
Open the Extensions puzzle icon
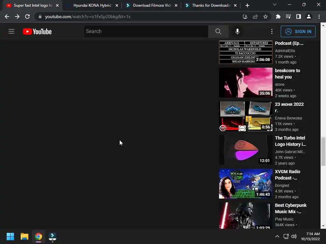click(278, 17)
